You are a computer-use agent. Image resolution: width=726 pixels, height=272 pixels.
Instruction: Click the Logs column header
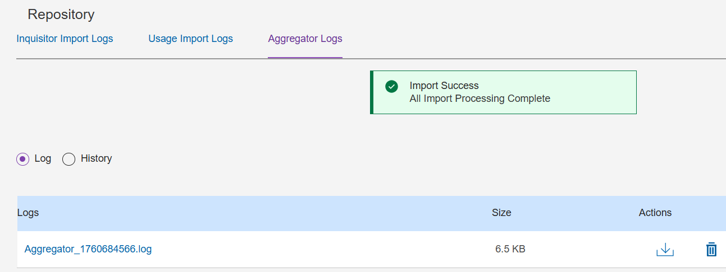click(x=28, y=213)
